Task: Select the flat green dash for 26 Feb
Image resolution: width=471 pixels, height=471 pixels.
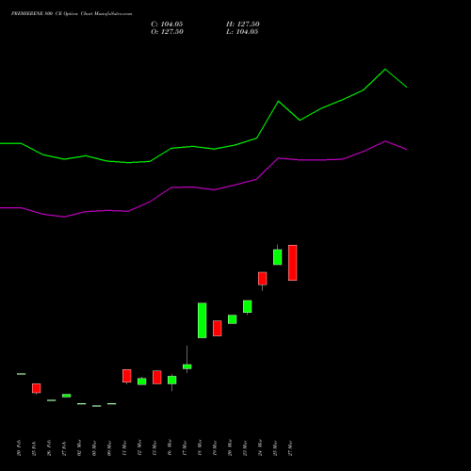Action: (52, 400)
